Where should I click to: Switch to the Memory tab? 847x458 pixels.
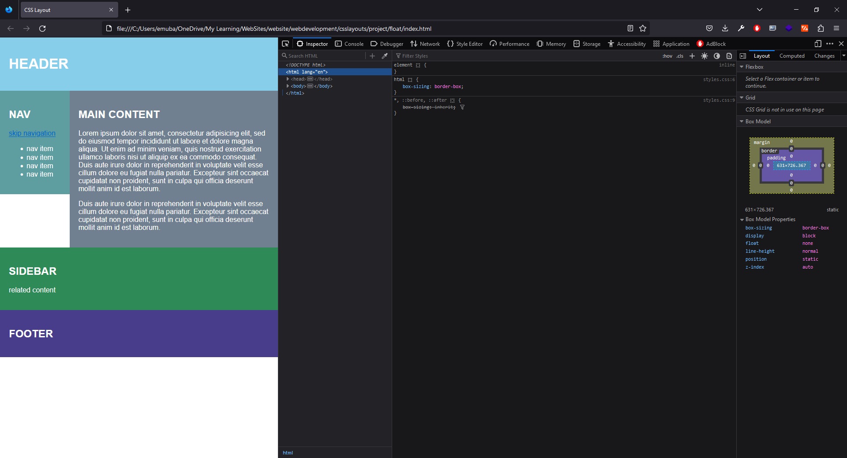551,44
